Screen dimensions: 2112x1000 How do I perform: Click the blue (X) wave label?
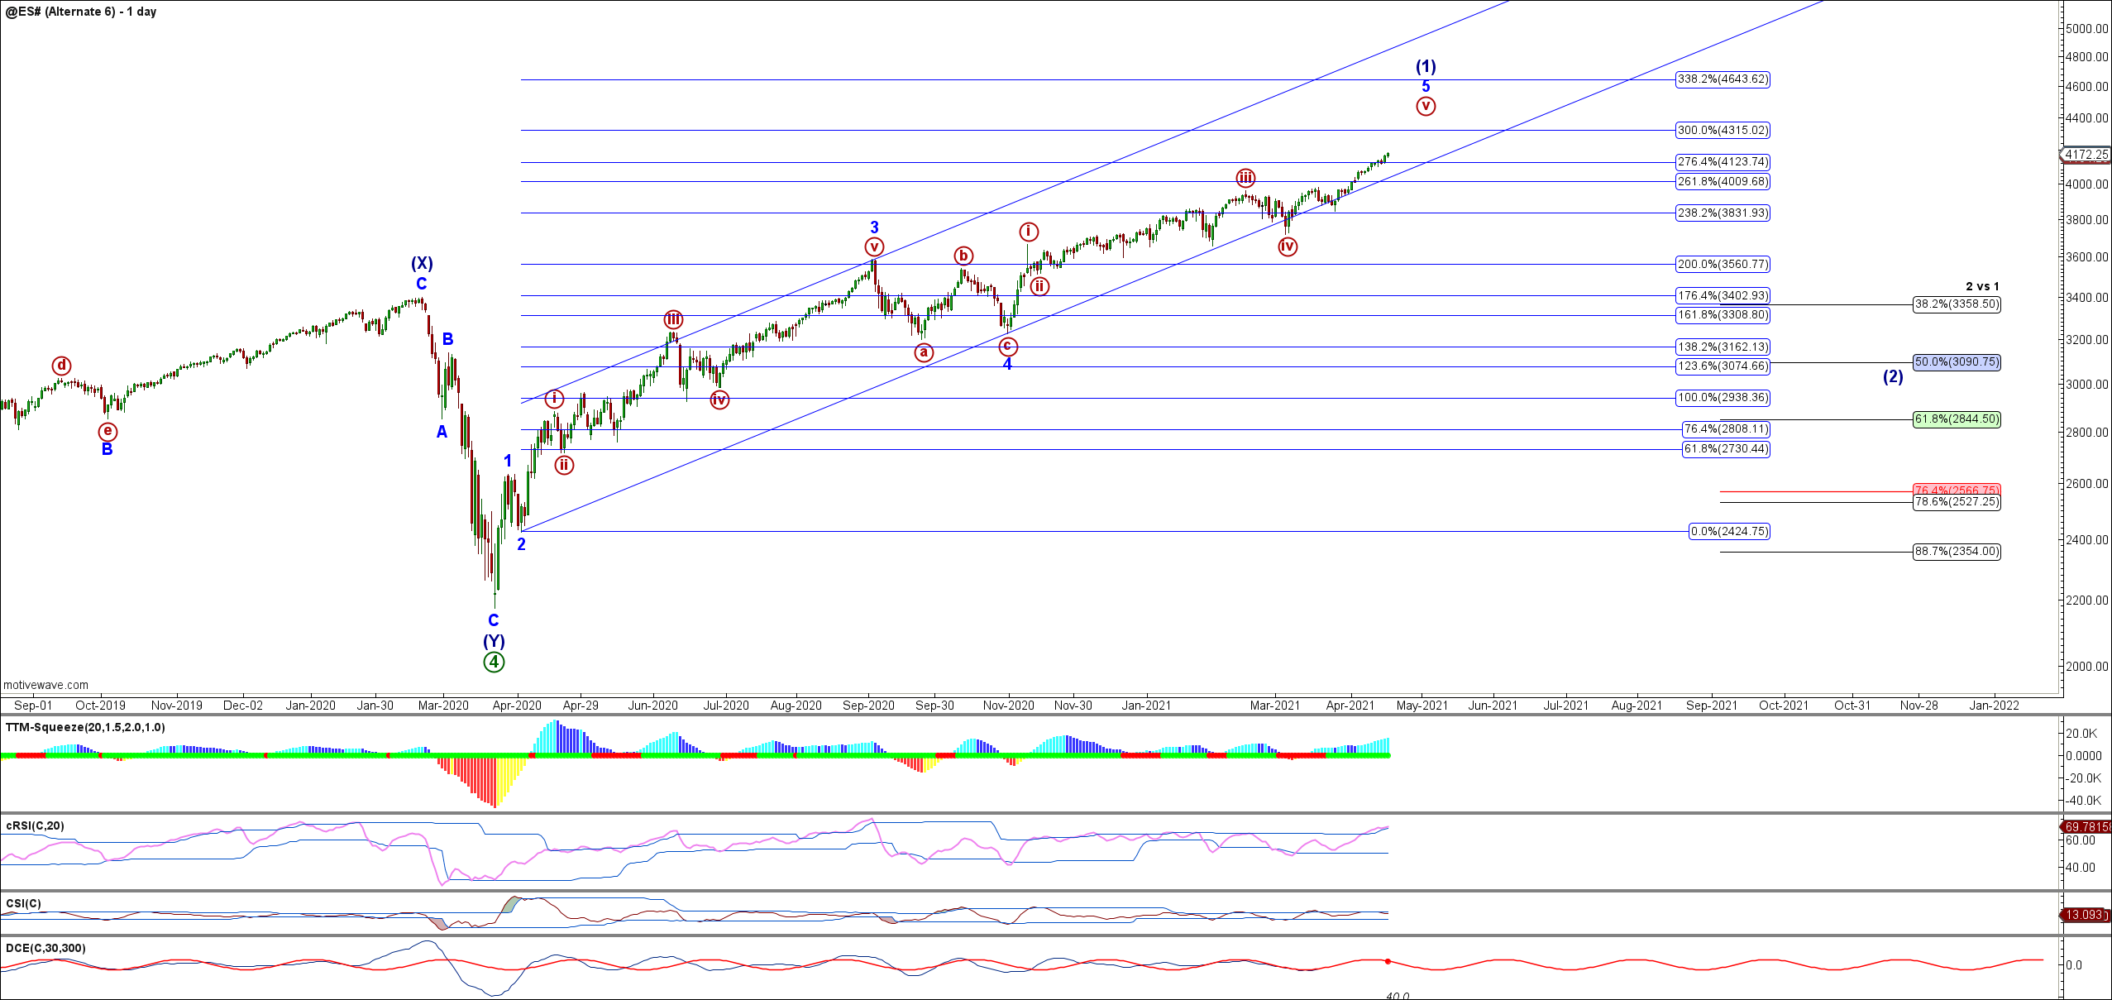click(422, 263)
